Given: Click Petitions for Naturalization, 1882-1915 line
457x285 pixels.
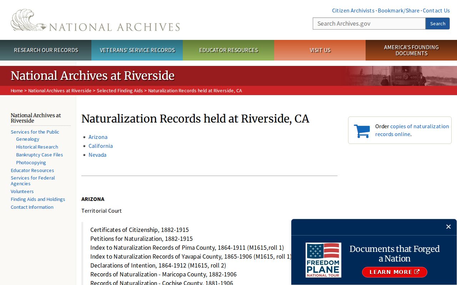Looking at the screenshot, I should [141, 239].
